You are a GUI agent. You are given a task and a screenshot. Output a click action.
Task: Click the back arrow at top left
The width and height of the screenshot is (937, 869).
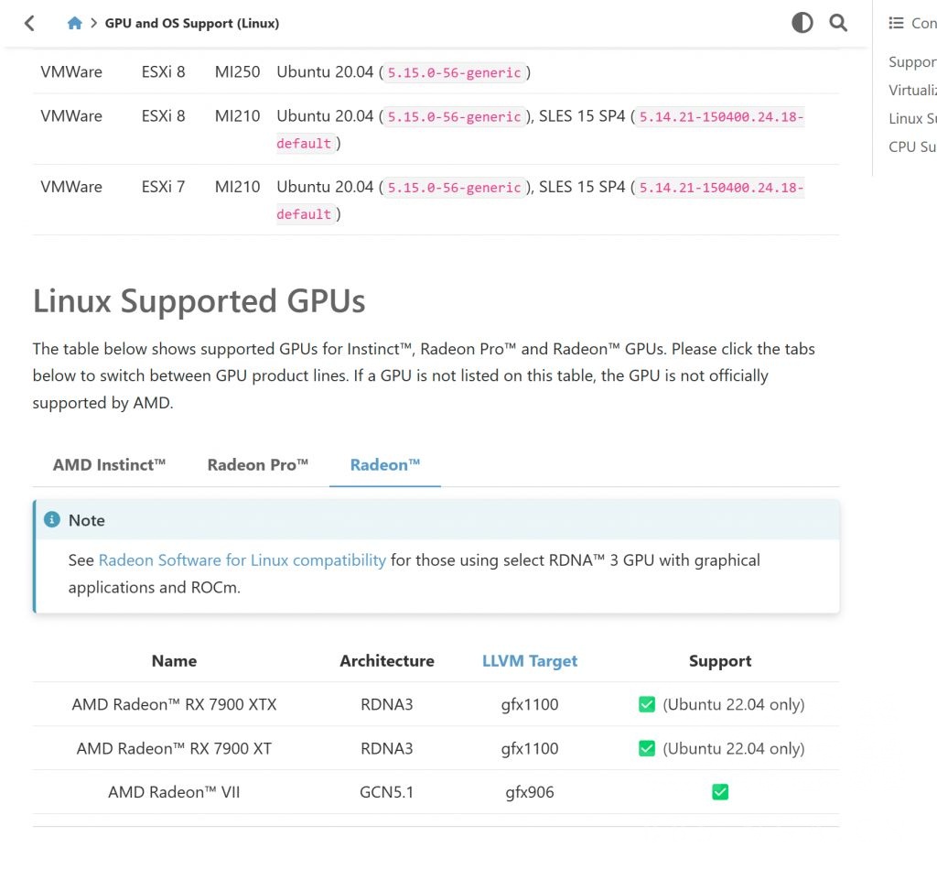pos(28,23)
